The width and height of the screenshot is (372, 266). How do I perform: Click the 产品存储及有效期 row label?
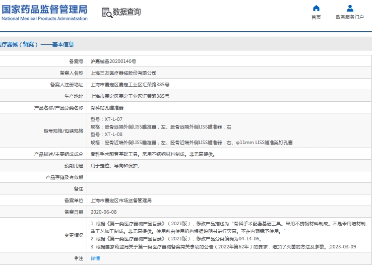(65, 177)
